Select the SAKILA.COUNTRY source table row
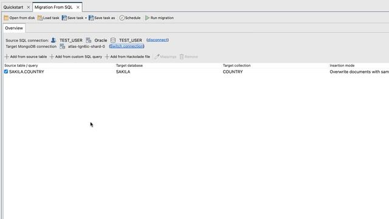The image size is (389, 219). pos(27,72)
